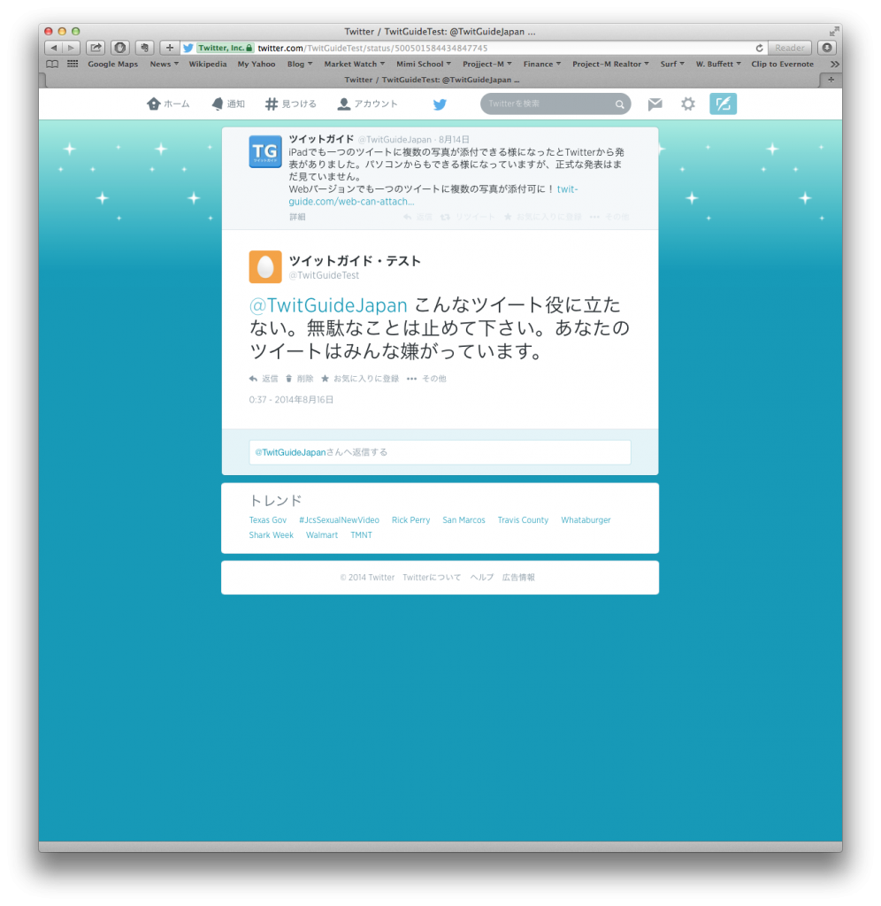Select the Twitter / TwitGuideTest tab

coord(433,80)
